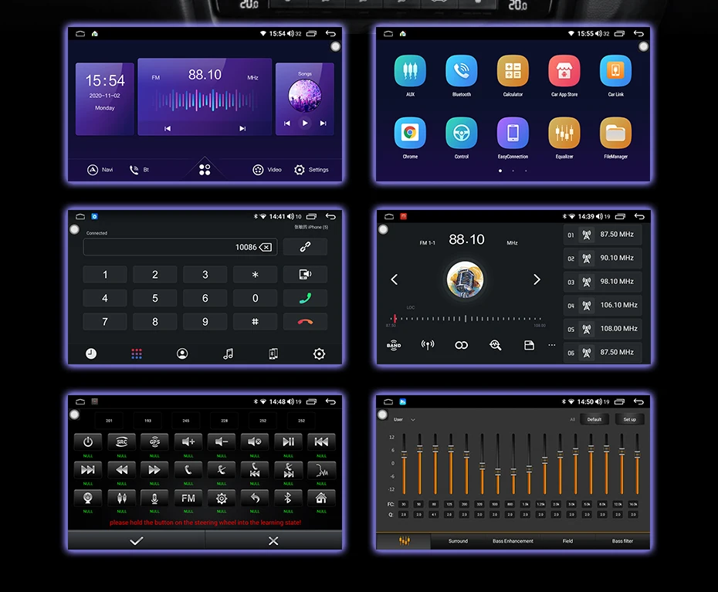
Task: Click the FM frequency tuning scale
Action: coord(466,319)
